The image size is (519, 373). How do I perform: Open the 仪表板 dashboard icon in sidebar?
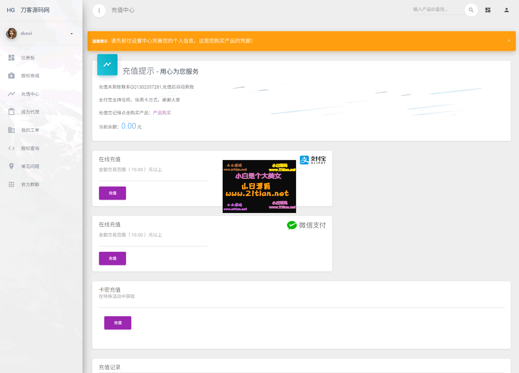point(11,58)
